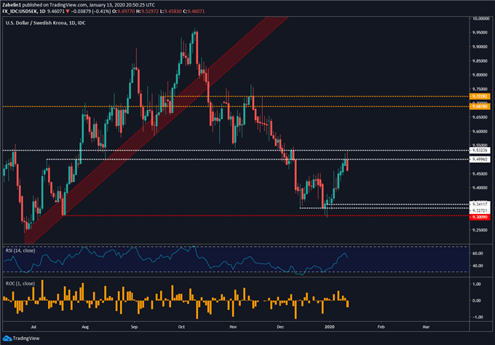This screenshot has height=345, width=495.
Task: Select the orange 9.68780 price label
Action: point(480,107)
